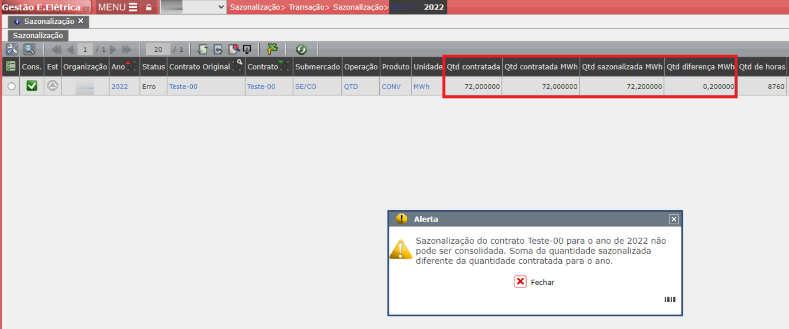Click the lock icon in header

click(x=149, y=7)
